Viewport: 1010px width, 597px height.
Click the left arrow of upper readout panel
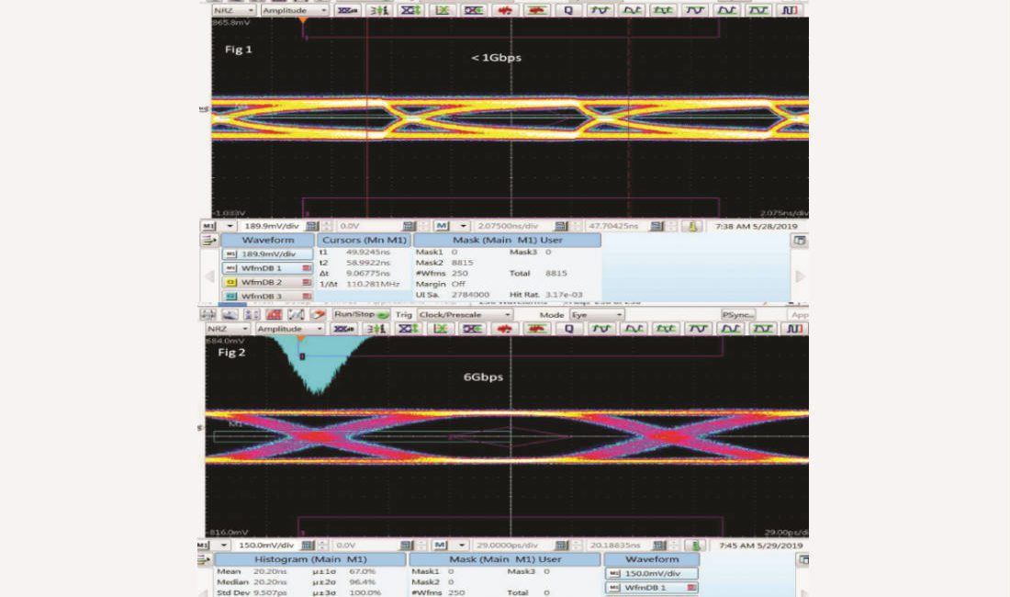point(209,276)
